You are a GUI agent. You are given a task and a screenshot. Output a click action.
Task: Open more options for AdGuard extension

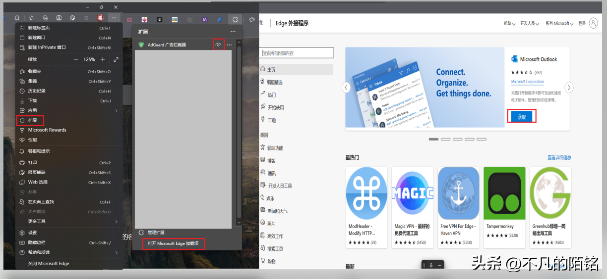[229, 45]
